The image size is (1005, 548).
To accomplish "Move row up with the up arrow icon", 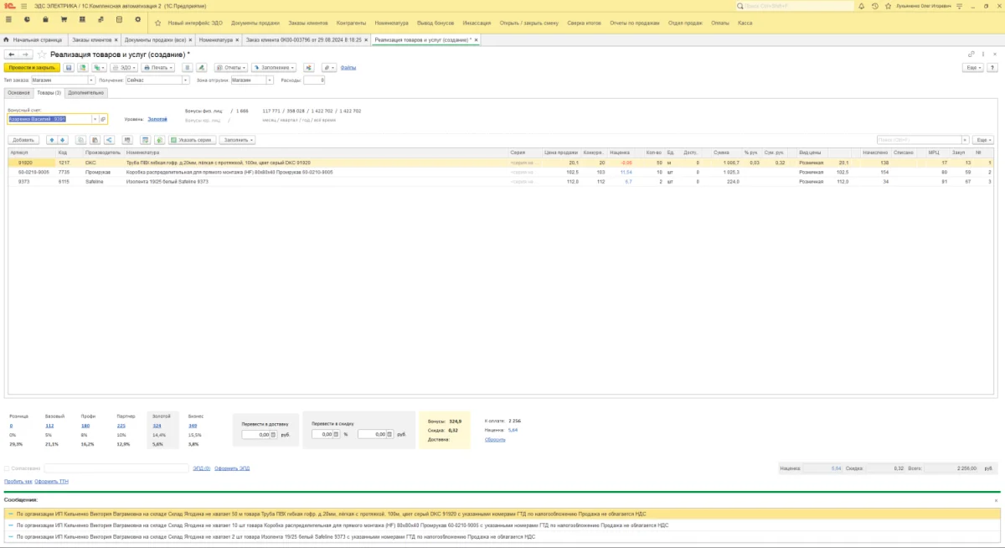I will coord(51,140).
